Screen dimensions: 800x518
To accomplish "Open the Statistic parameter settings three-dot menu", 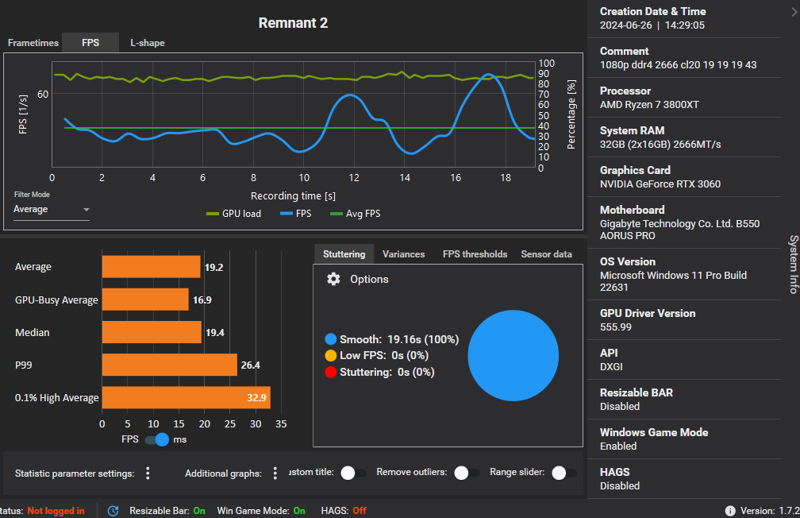I will tap(148, 473).
